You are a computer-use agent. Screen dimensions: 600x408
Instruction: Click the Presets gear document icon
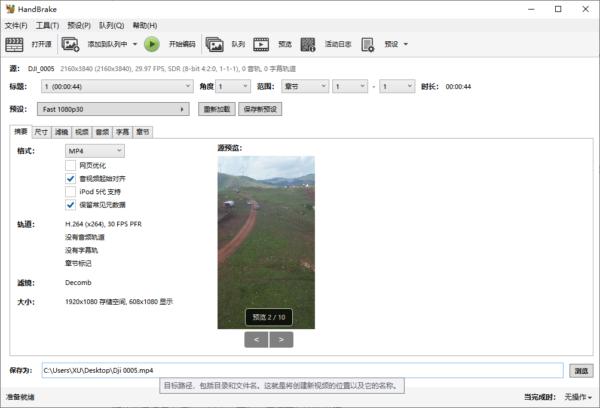368,44
